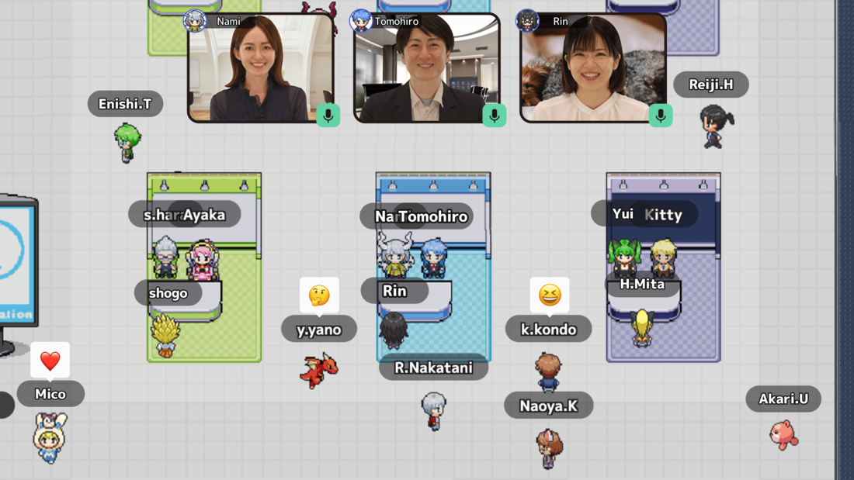Click the Reiji.H name label
The width and height of the screenshot is (854, 480).
click(710, 85)
